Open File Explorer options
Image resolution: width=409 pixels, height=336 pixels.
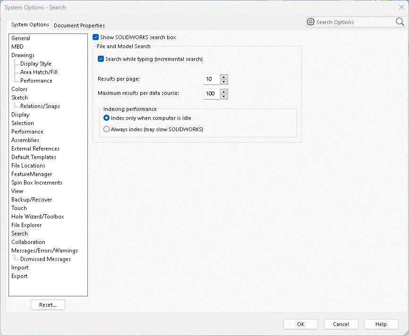pos(26,225)
